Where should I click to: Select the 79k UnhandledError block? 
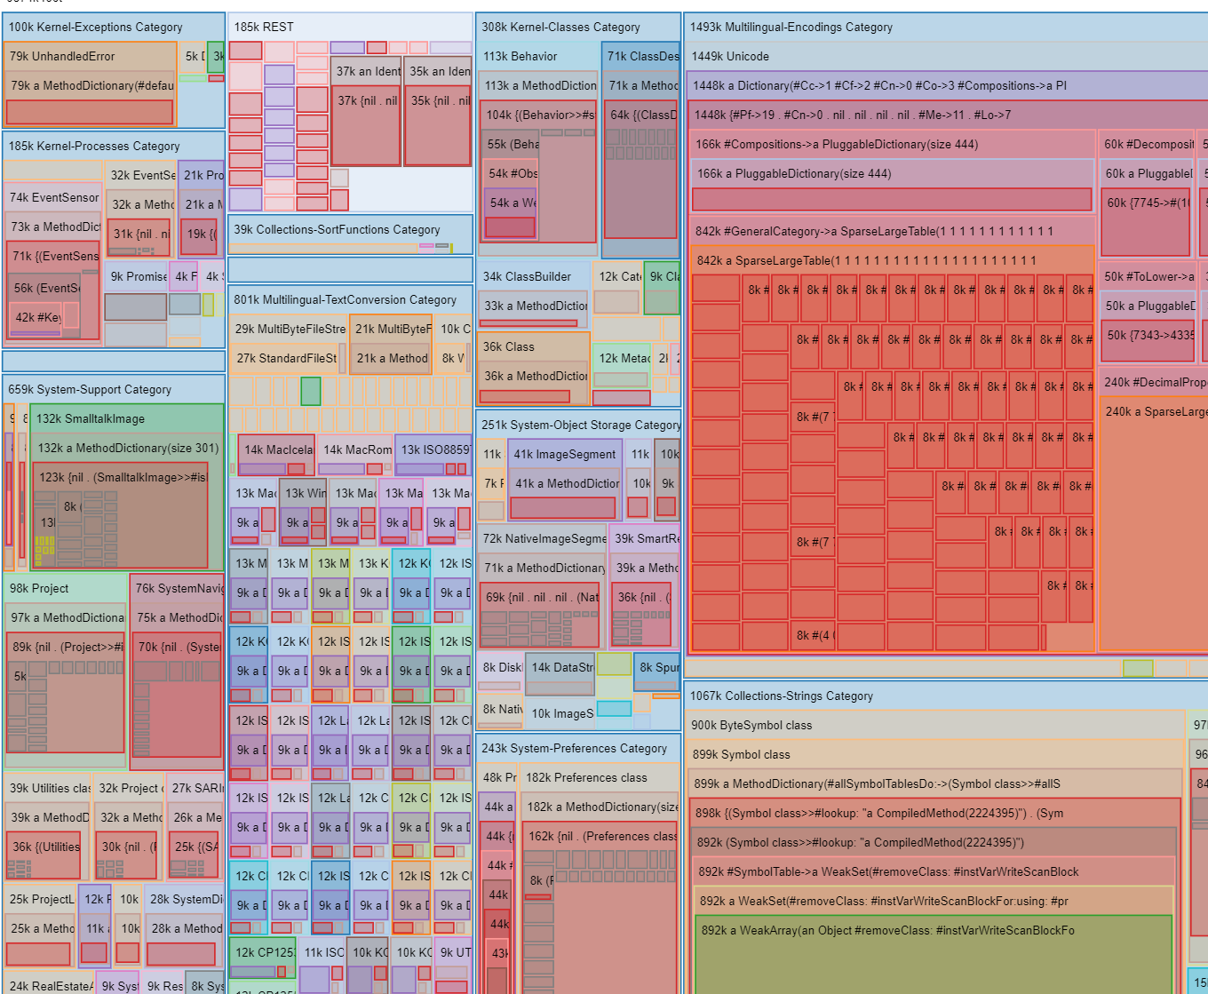pos(62,57)
